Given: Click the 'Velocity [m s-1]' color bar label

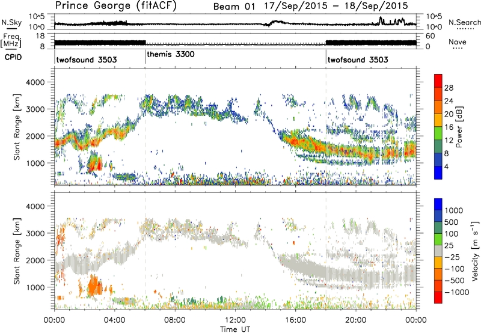Looking at the screenshot, I should 475,251.
